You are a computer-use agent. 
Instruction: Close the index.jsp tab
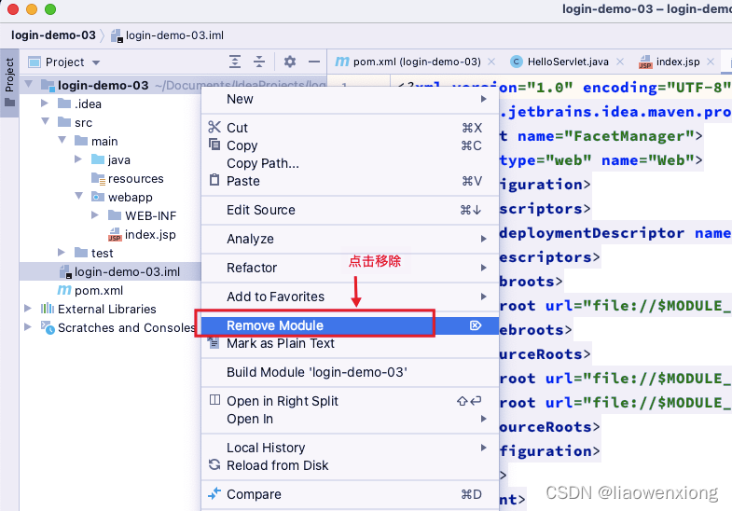coord(711,62)
